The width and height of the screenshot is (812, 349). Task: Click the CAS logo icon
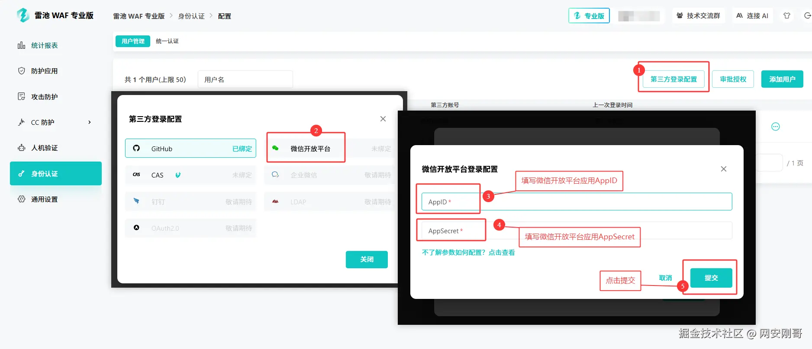tap(136, 174)
